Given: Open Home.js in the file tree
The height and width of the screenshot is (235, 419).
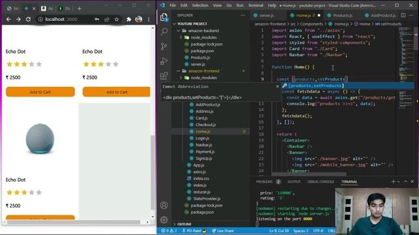Looking at the screenshot, I should point(203,131).
